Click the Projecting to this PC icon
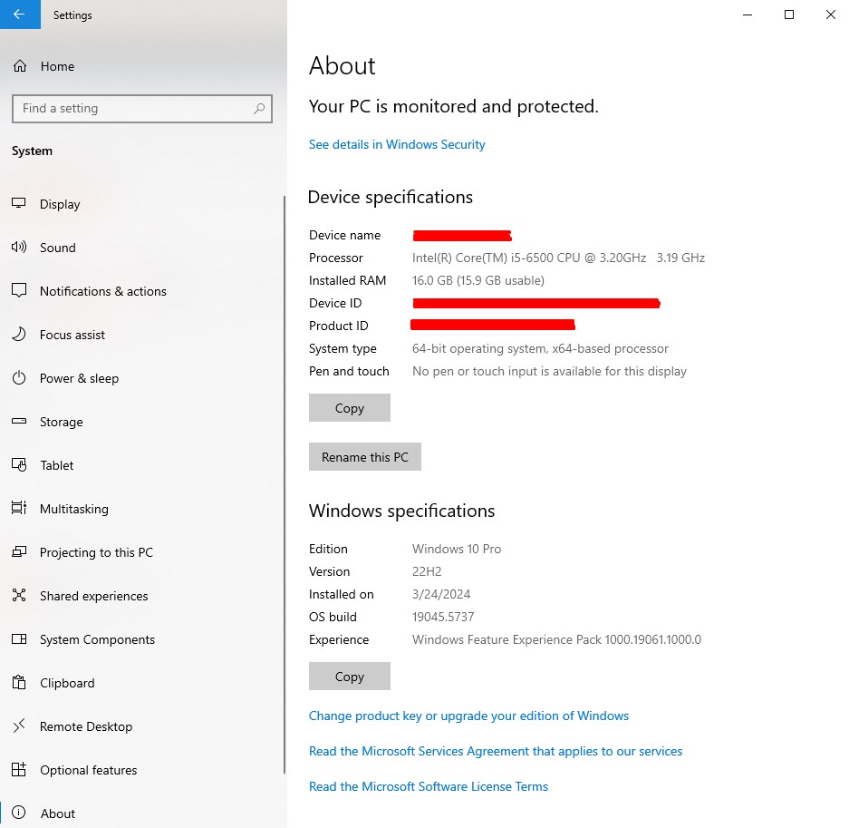Viewport: 849px width, 828px height. coord(19,551)
